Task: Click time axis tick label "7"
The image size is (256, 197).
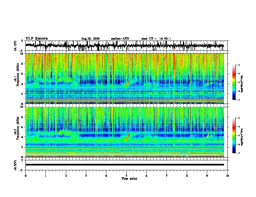Action: coord(167,176)
